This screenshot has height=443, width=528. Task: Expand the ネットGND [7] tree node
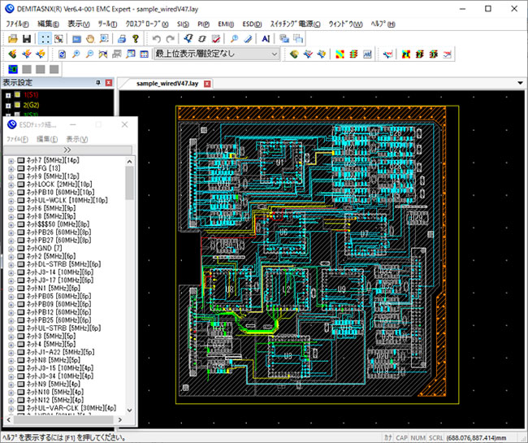[x=11, y=247]
